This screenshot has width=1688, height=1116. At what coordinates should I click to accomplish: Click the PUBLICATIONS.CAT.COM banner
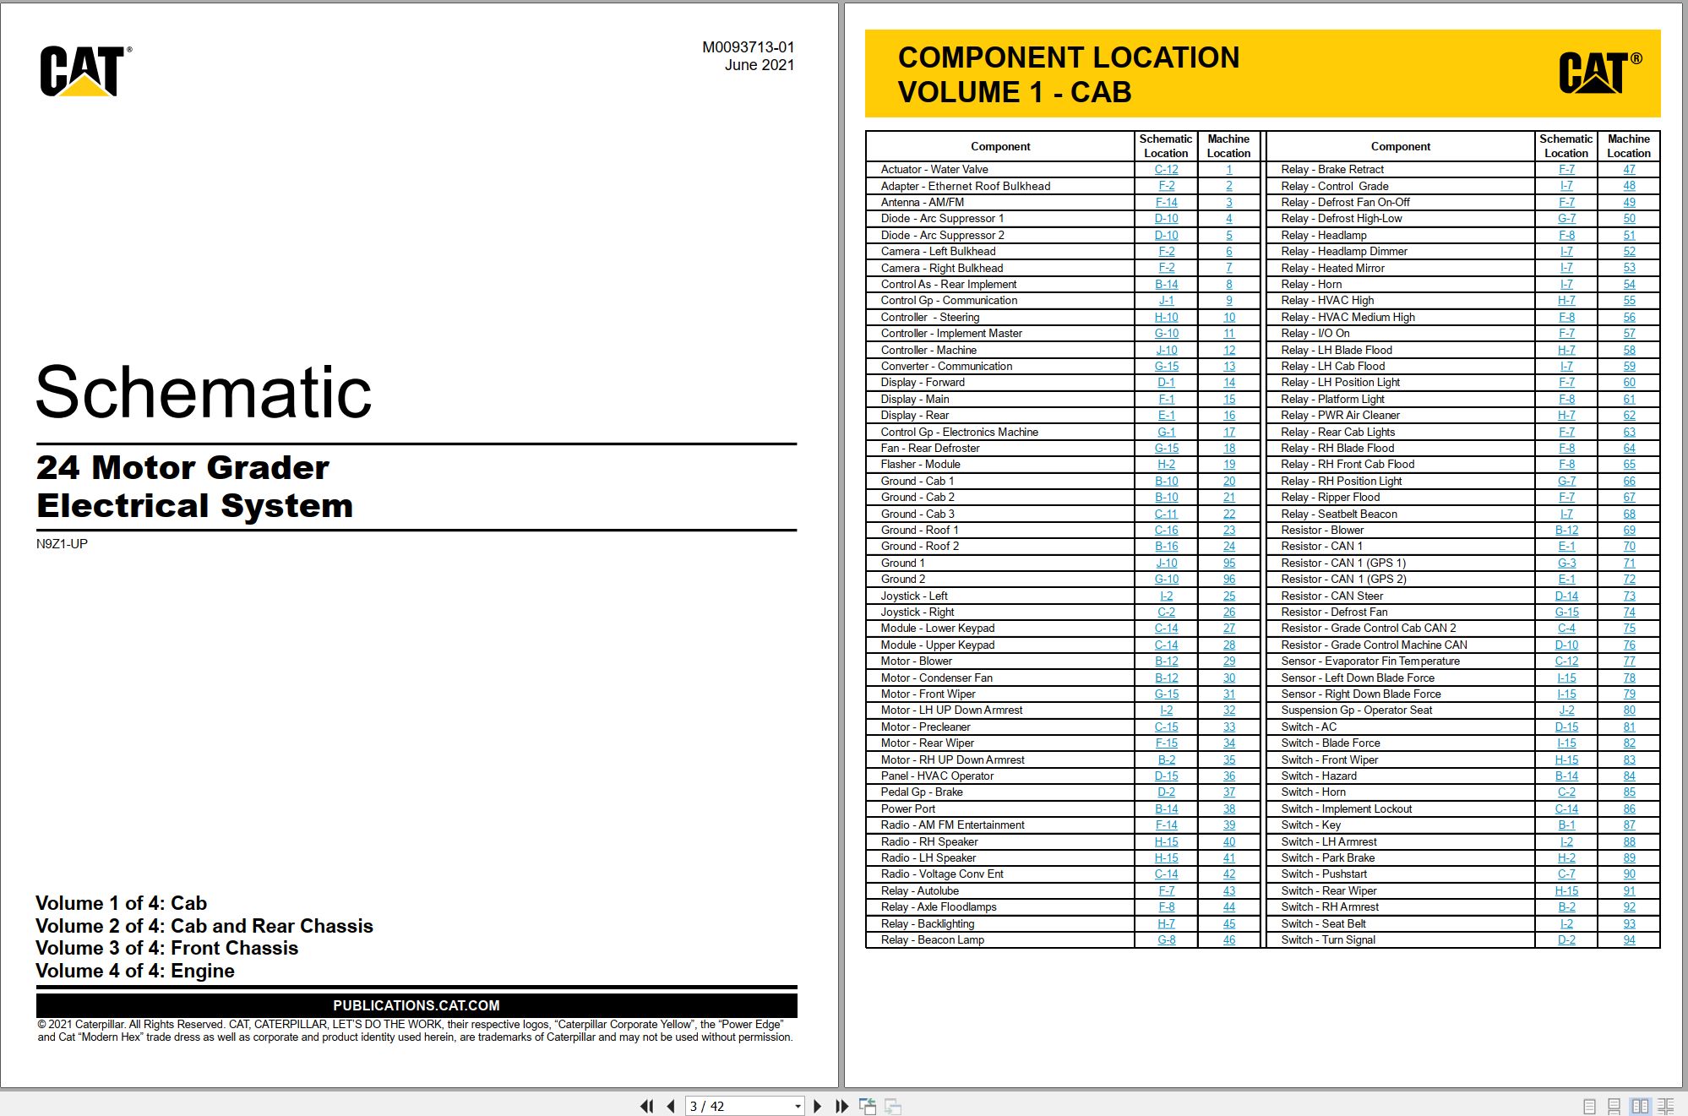[417, 1005]
